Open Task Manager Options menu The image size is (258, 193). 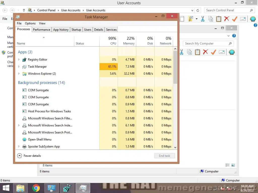[x=30, y=23]
